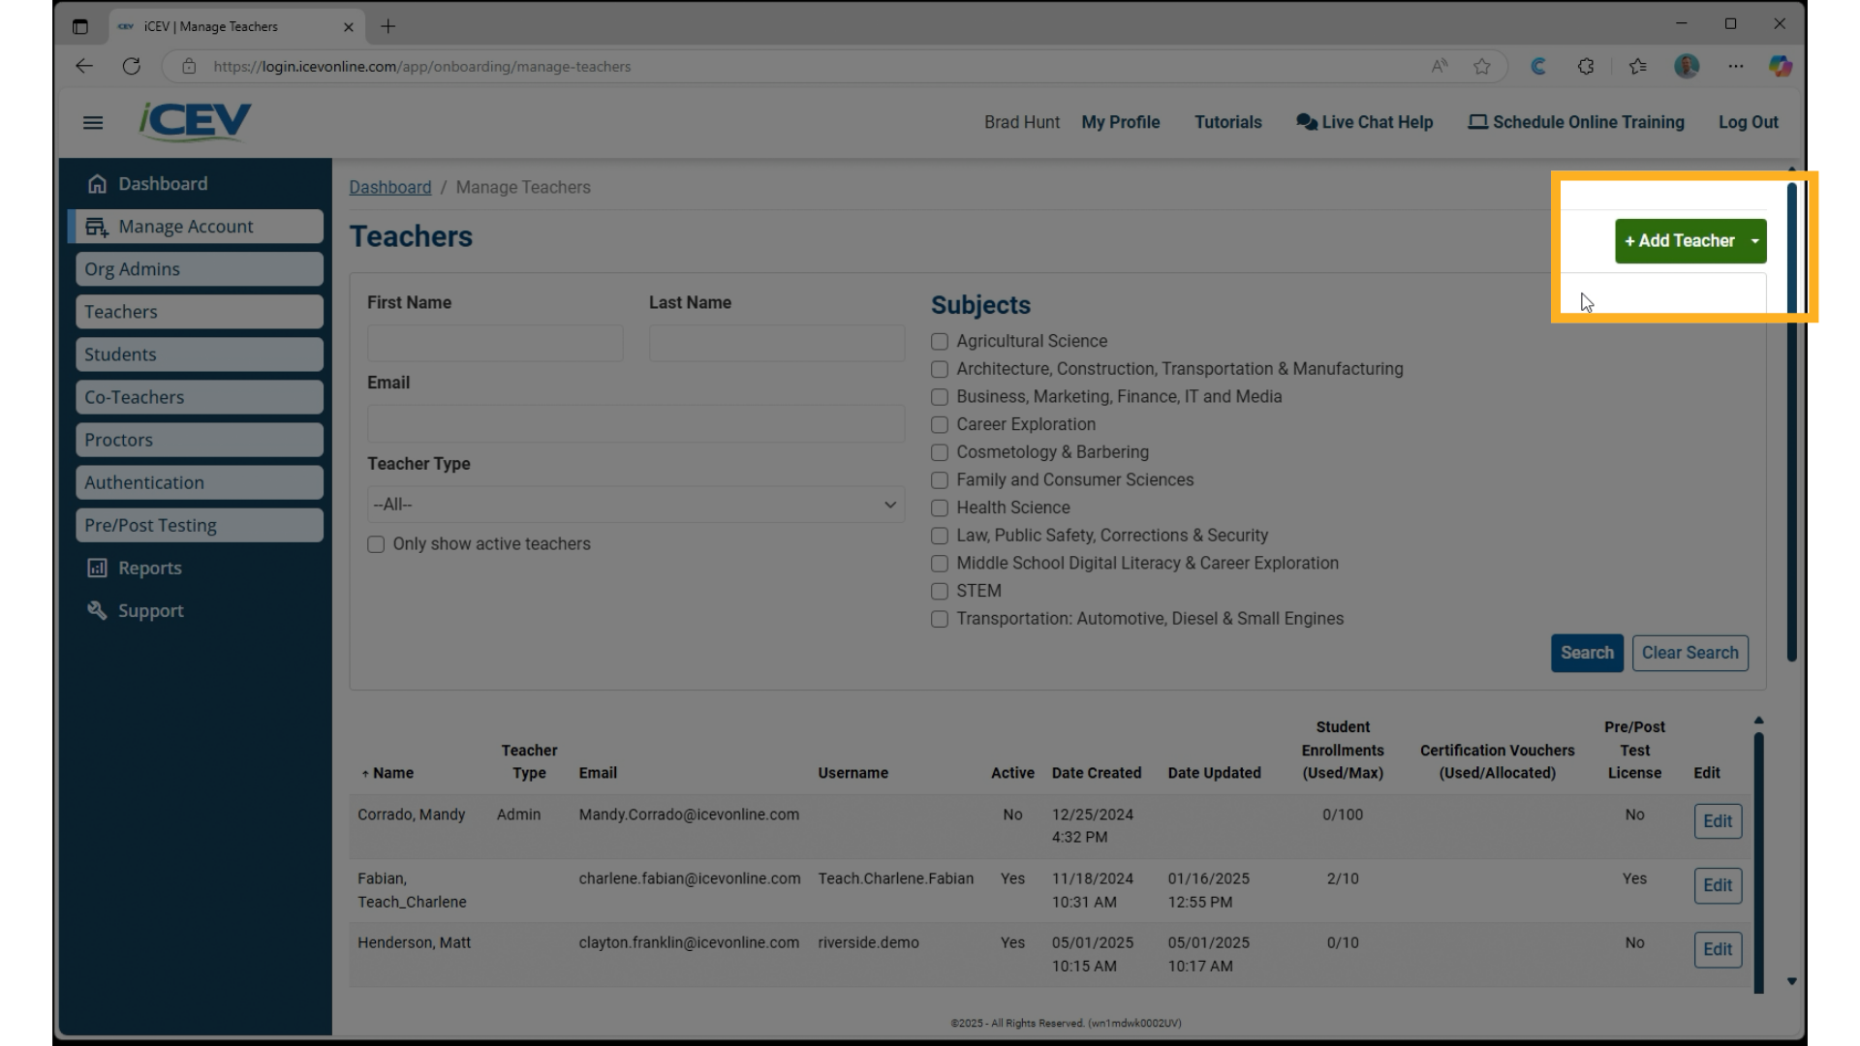Open the Tutorials link
The image size is (1860, 1046).
pyautogui.click(x=1227, y=122)
